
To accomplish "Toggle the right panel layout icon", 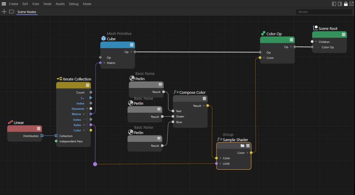I will point(340,4).
